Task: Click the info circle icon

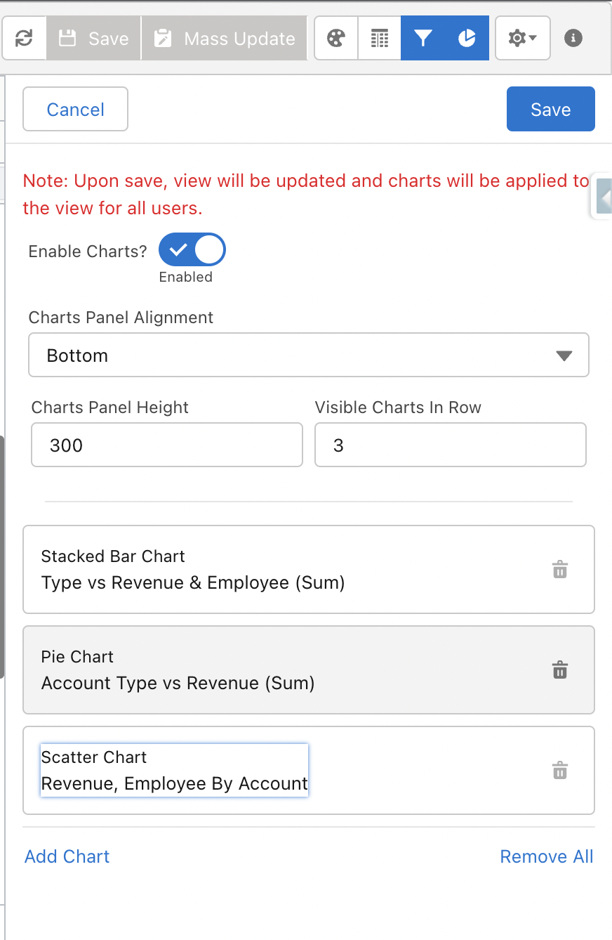Action: click(x=573, y=38)
